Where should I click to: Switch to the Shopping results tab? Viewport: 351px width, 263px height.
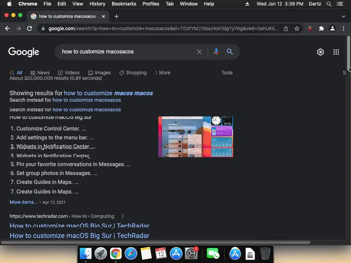tap(133, 73)
